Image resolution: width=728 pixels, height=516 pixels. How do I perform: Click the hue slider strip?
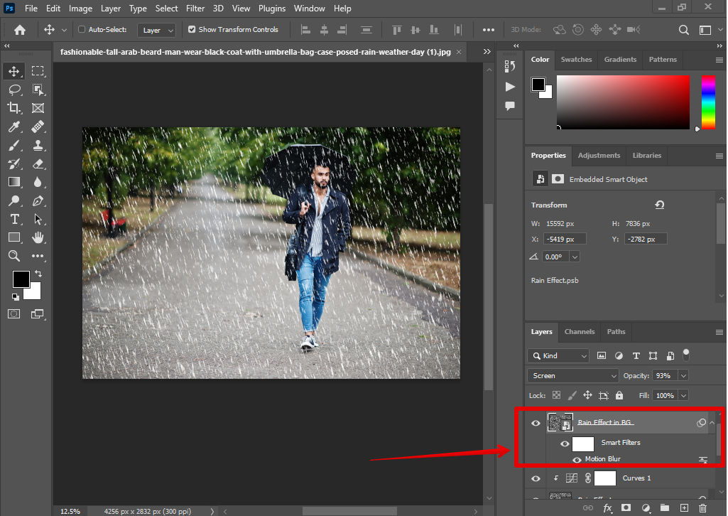pos(708,102)
